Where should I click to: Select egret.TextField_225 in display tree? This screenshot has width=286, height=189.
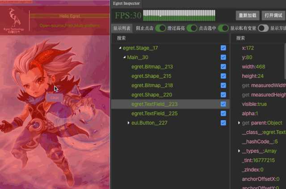(x=155, y=113)
